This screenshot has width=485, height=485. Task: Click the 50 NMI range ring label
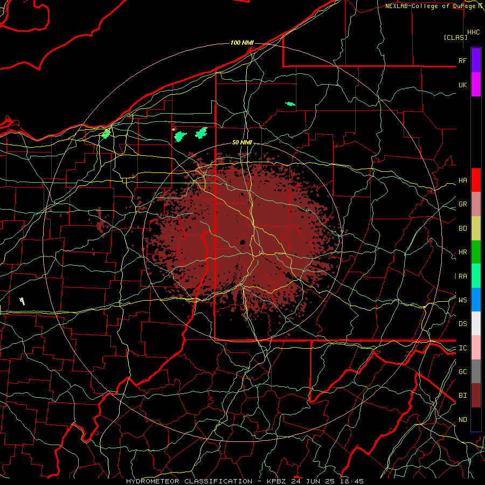242,142
